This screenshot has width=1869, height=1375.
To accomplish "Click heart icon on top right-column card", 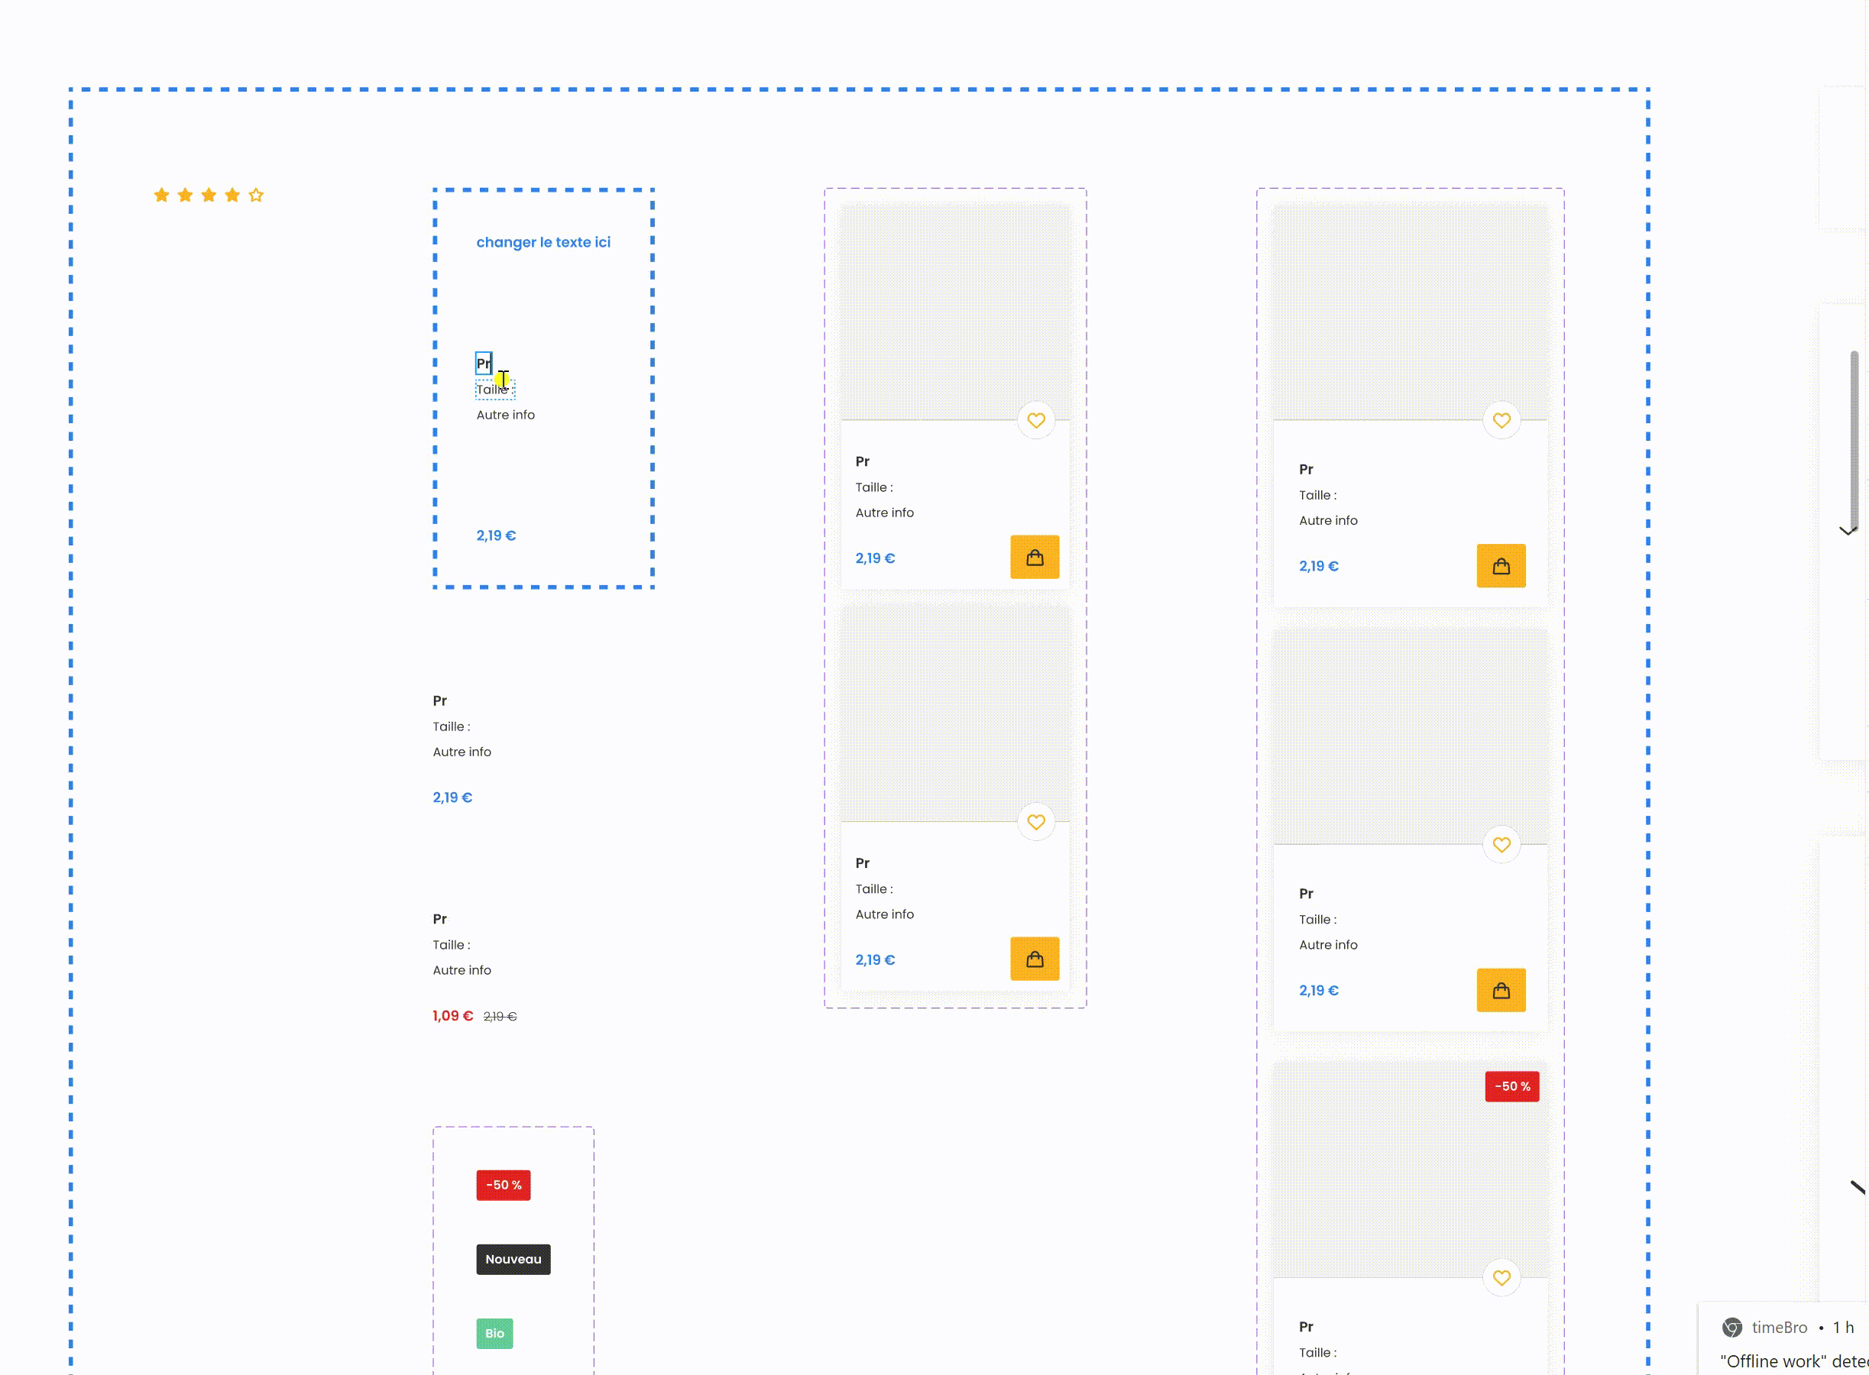I will point(1501,420).
